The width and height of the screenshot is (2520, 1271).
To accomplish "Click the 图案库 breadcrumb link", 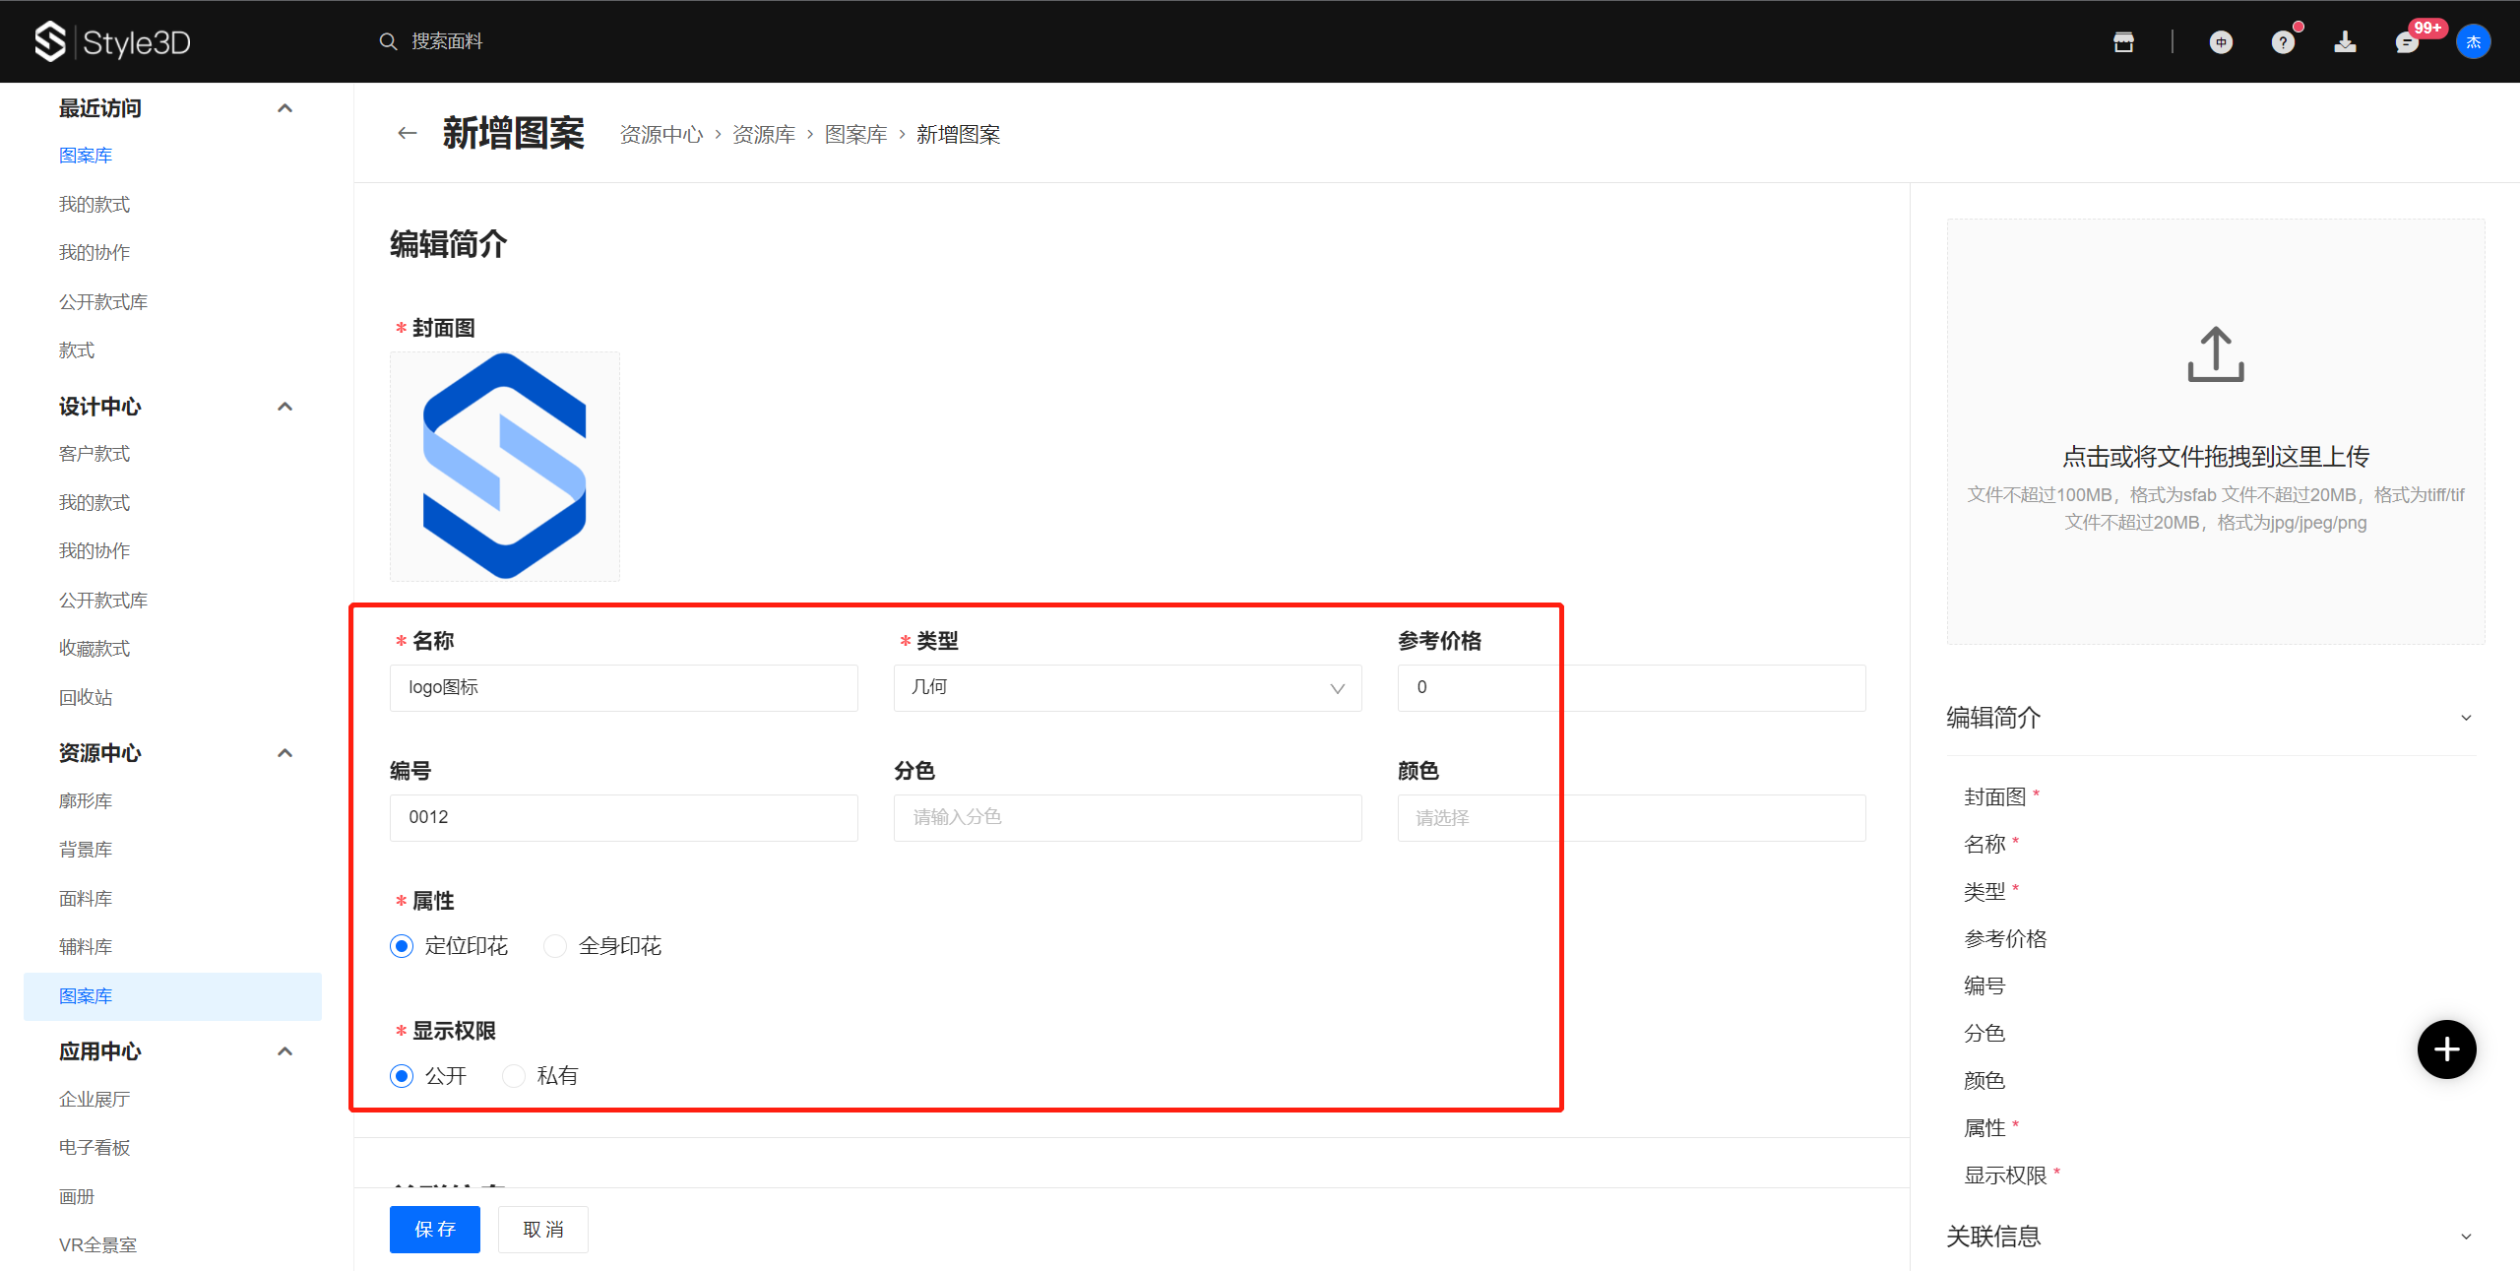I will click(x=855, y=134).
